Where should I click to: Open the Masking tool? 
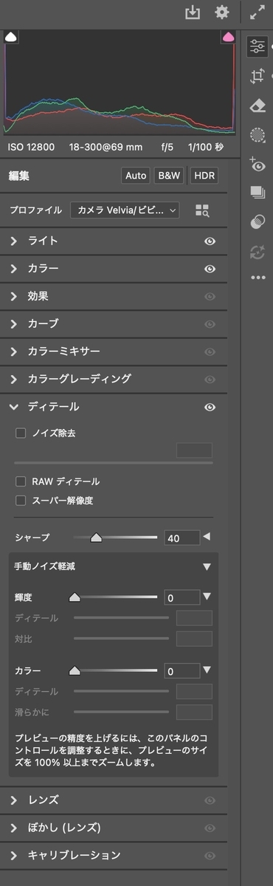click(x=258, y=134)
